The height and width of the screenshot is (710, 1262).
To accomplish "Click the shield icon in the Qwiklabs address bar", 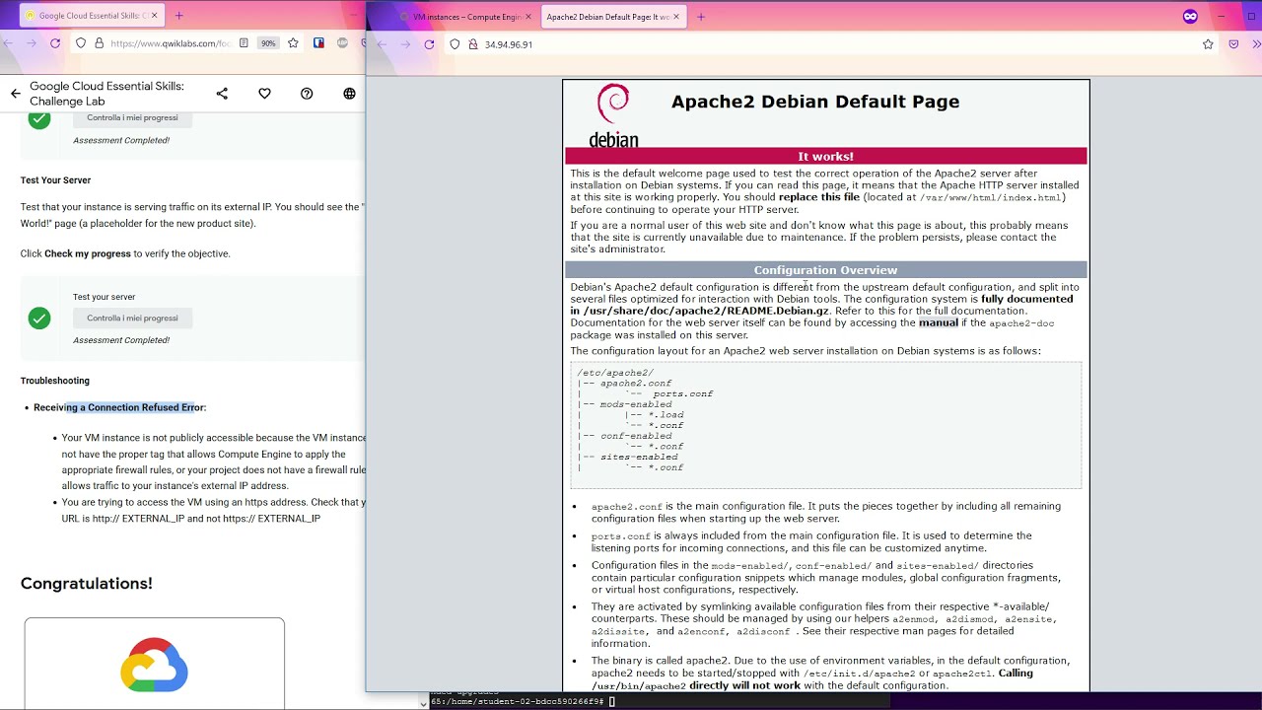I will (81, 43).
